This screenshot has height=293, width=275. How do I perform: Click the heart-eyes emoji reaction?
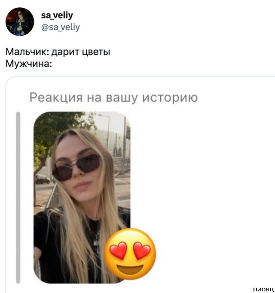point(130,254)
